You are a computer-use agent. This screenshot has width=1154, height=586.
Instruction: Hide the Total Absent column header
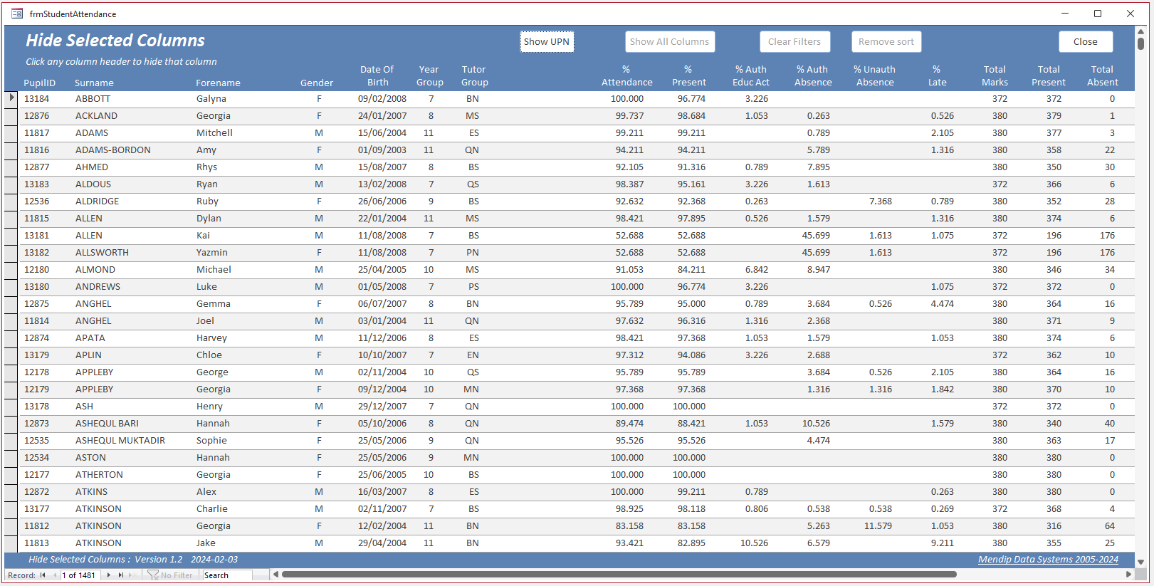tap(1102, 75)
